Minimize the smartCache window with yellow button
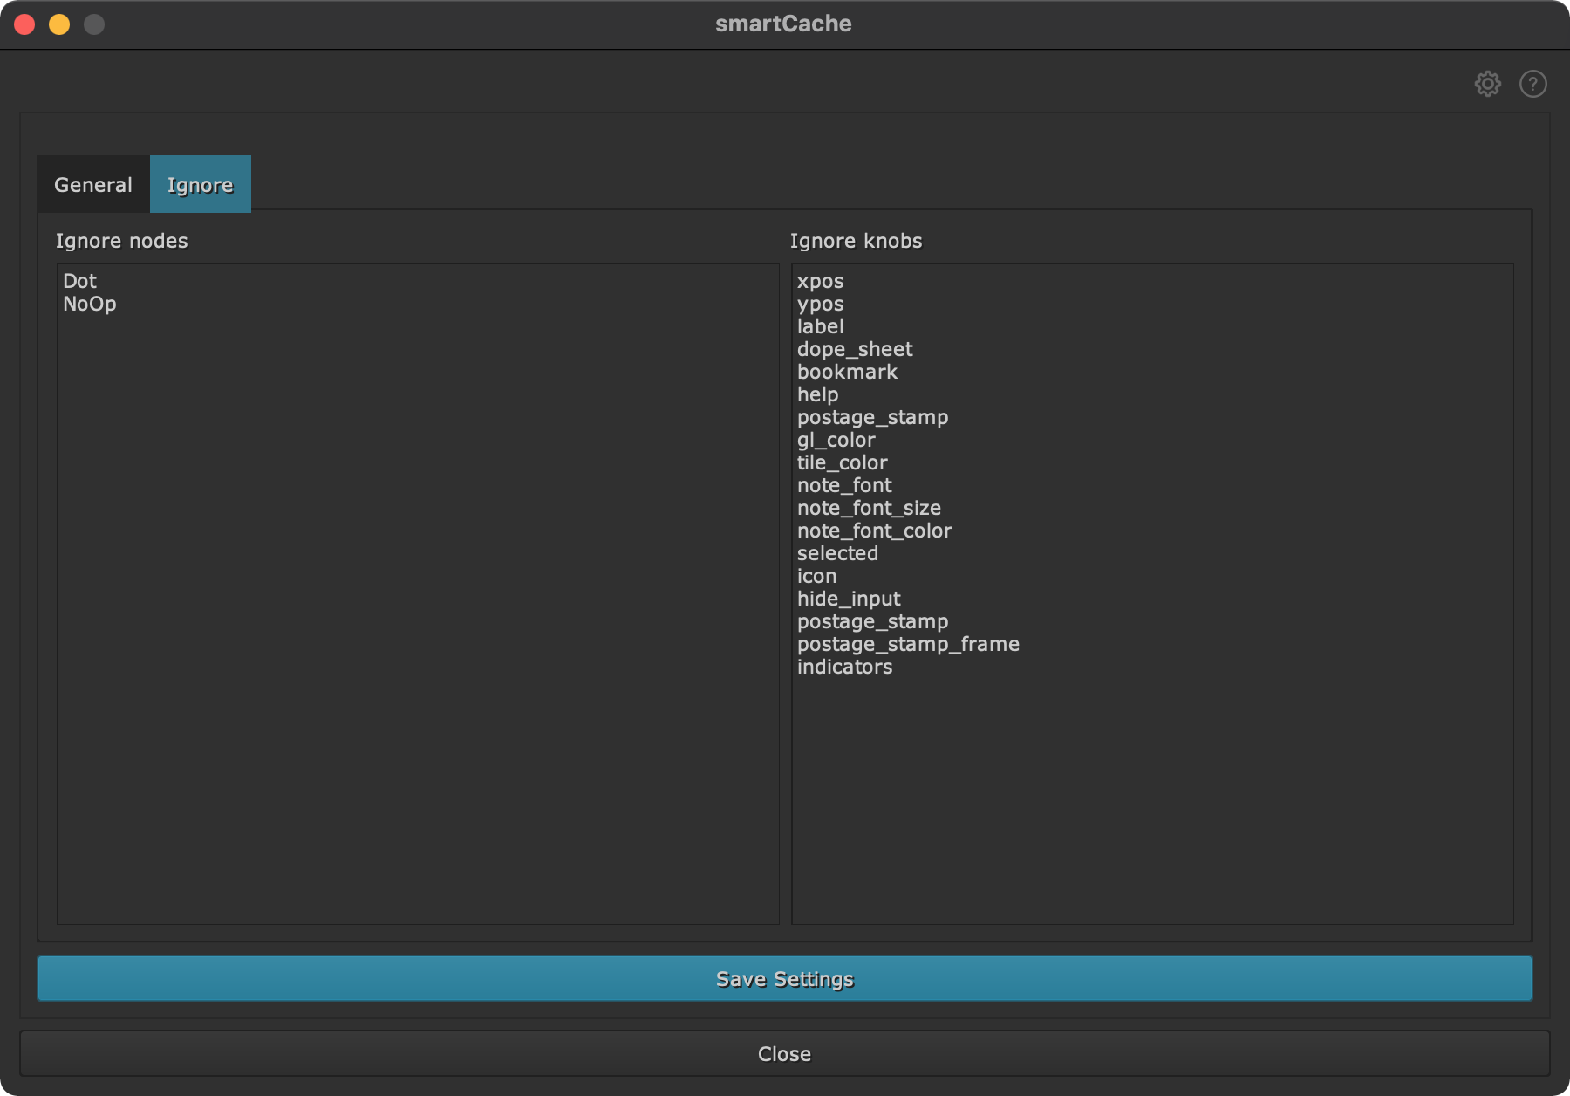The height and width of the screenshot is (1096, 1570). pyautogui.click(x=59, y=24)
